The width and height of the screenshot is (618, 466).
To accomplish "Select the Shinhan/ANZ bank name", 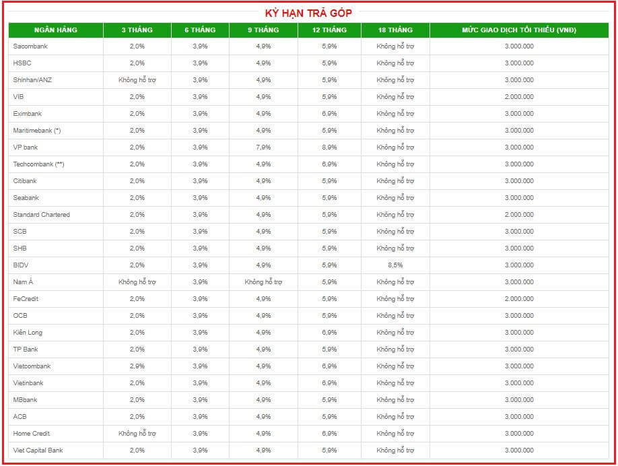I will click(x=32, y=79).
